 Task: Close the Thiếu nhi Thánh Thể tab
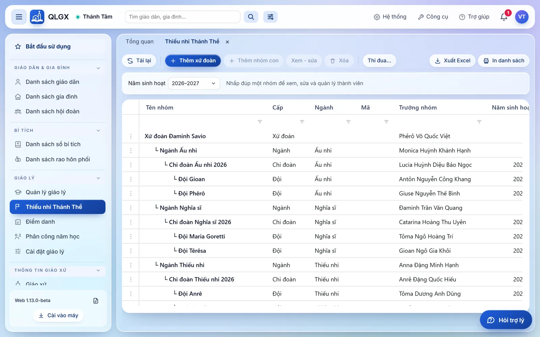227,42
